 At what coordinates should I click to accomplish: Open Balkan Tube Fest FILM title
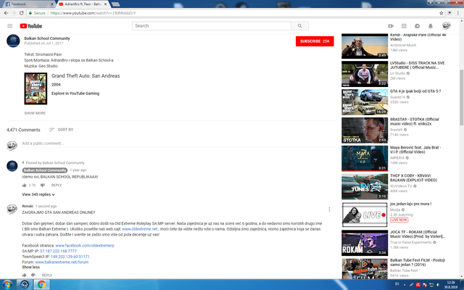tap(418, 262)
